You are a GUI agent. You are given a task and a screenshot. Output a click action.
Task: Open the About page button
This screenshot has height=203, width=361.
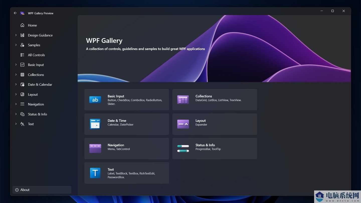[42, 190]
